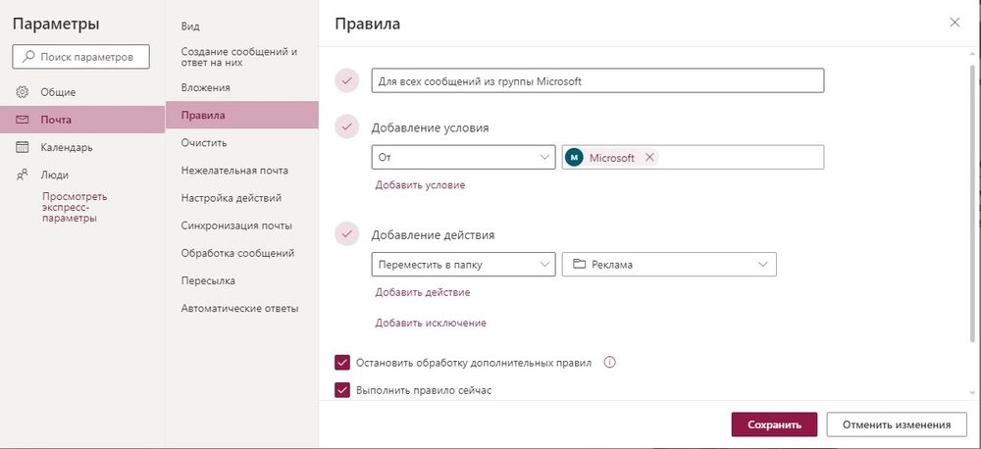This screenshot has height=449, width=981.
Task: Click the Mail envelope icon
Action: [22, 120]
